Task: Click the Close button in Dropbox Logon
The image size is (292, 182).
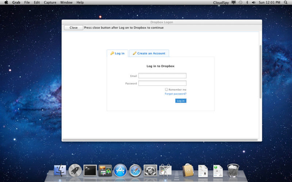Action: coord(74,28)
